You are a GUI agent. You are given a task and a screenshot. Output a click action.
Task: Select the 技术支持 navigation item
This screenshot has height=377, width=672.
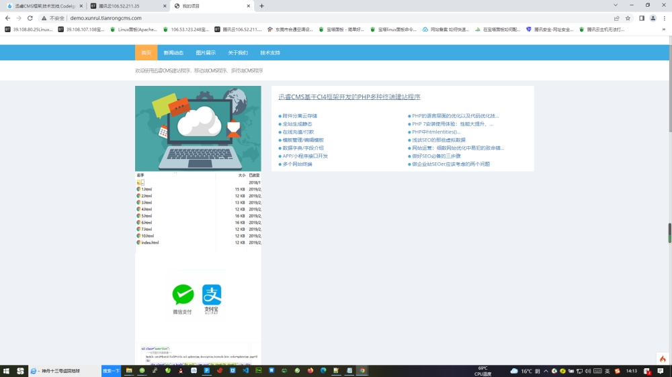tap(270, 52)
